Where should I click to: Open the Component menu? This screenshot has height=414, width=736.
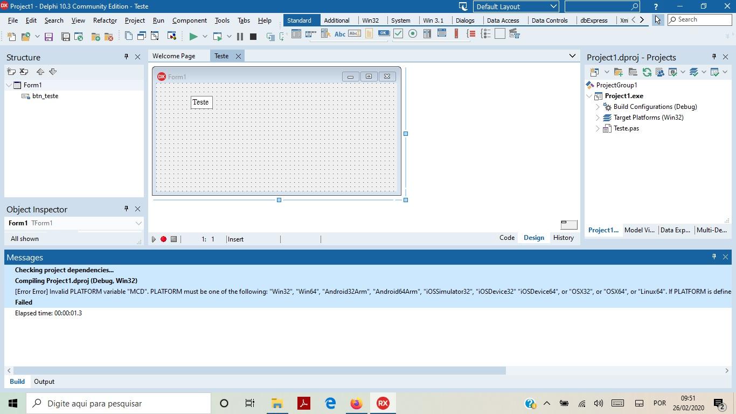click(190, 20)
